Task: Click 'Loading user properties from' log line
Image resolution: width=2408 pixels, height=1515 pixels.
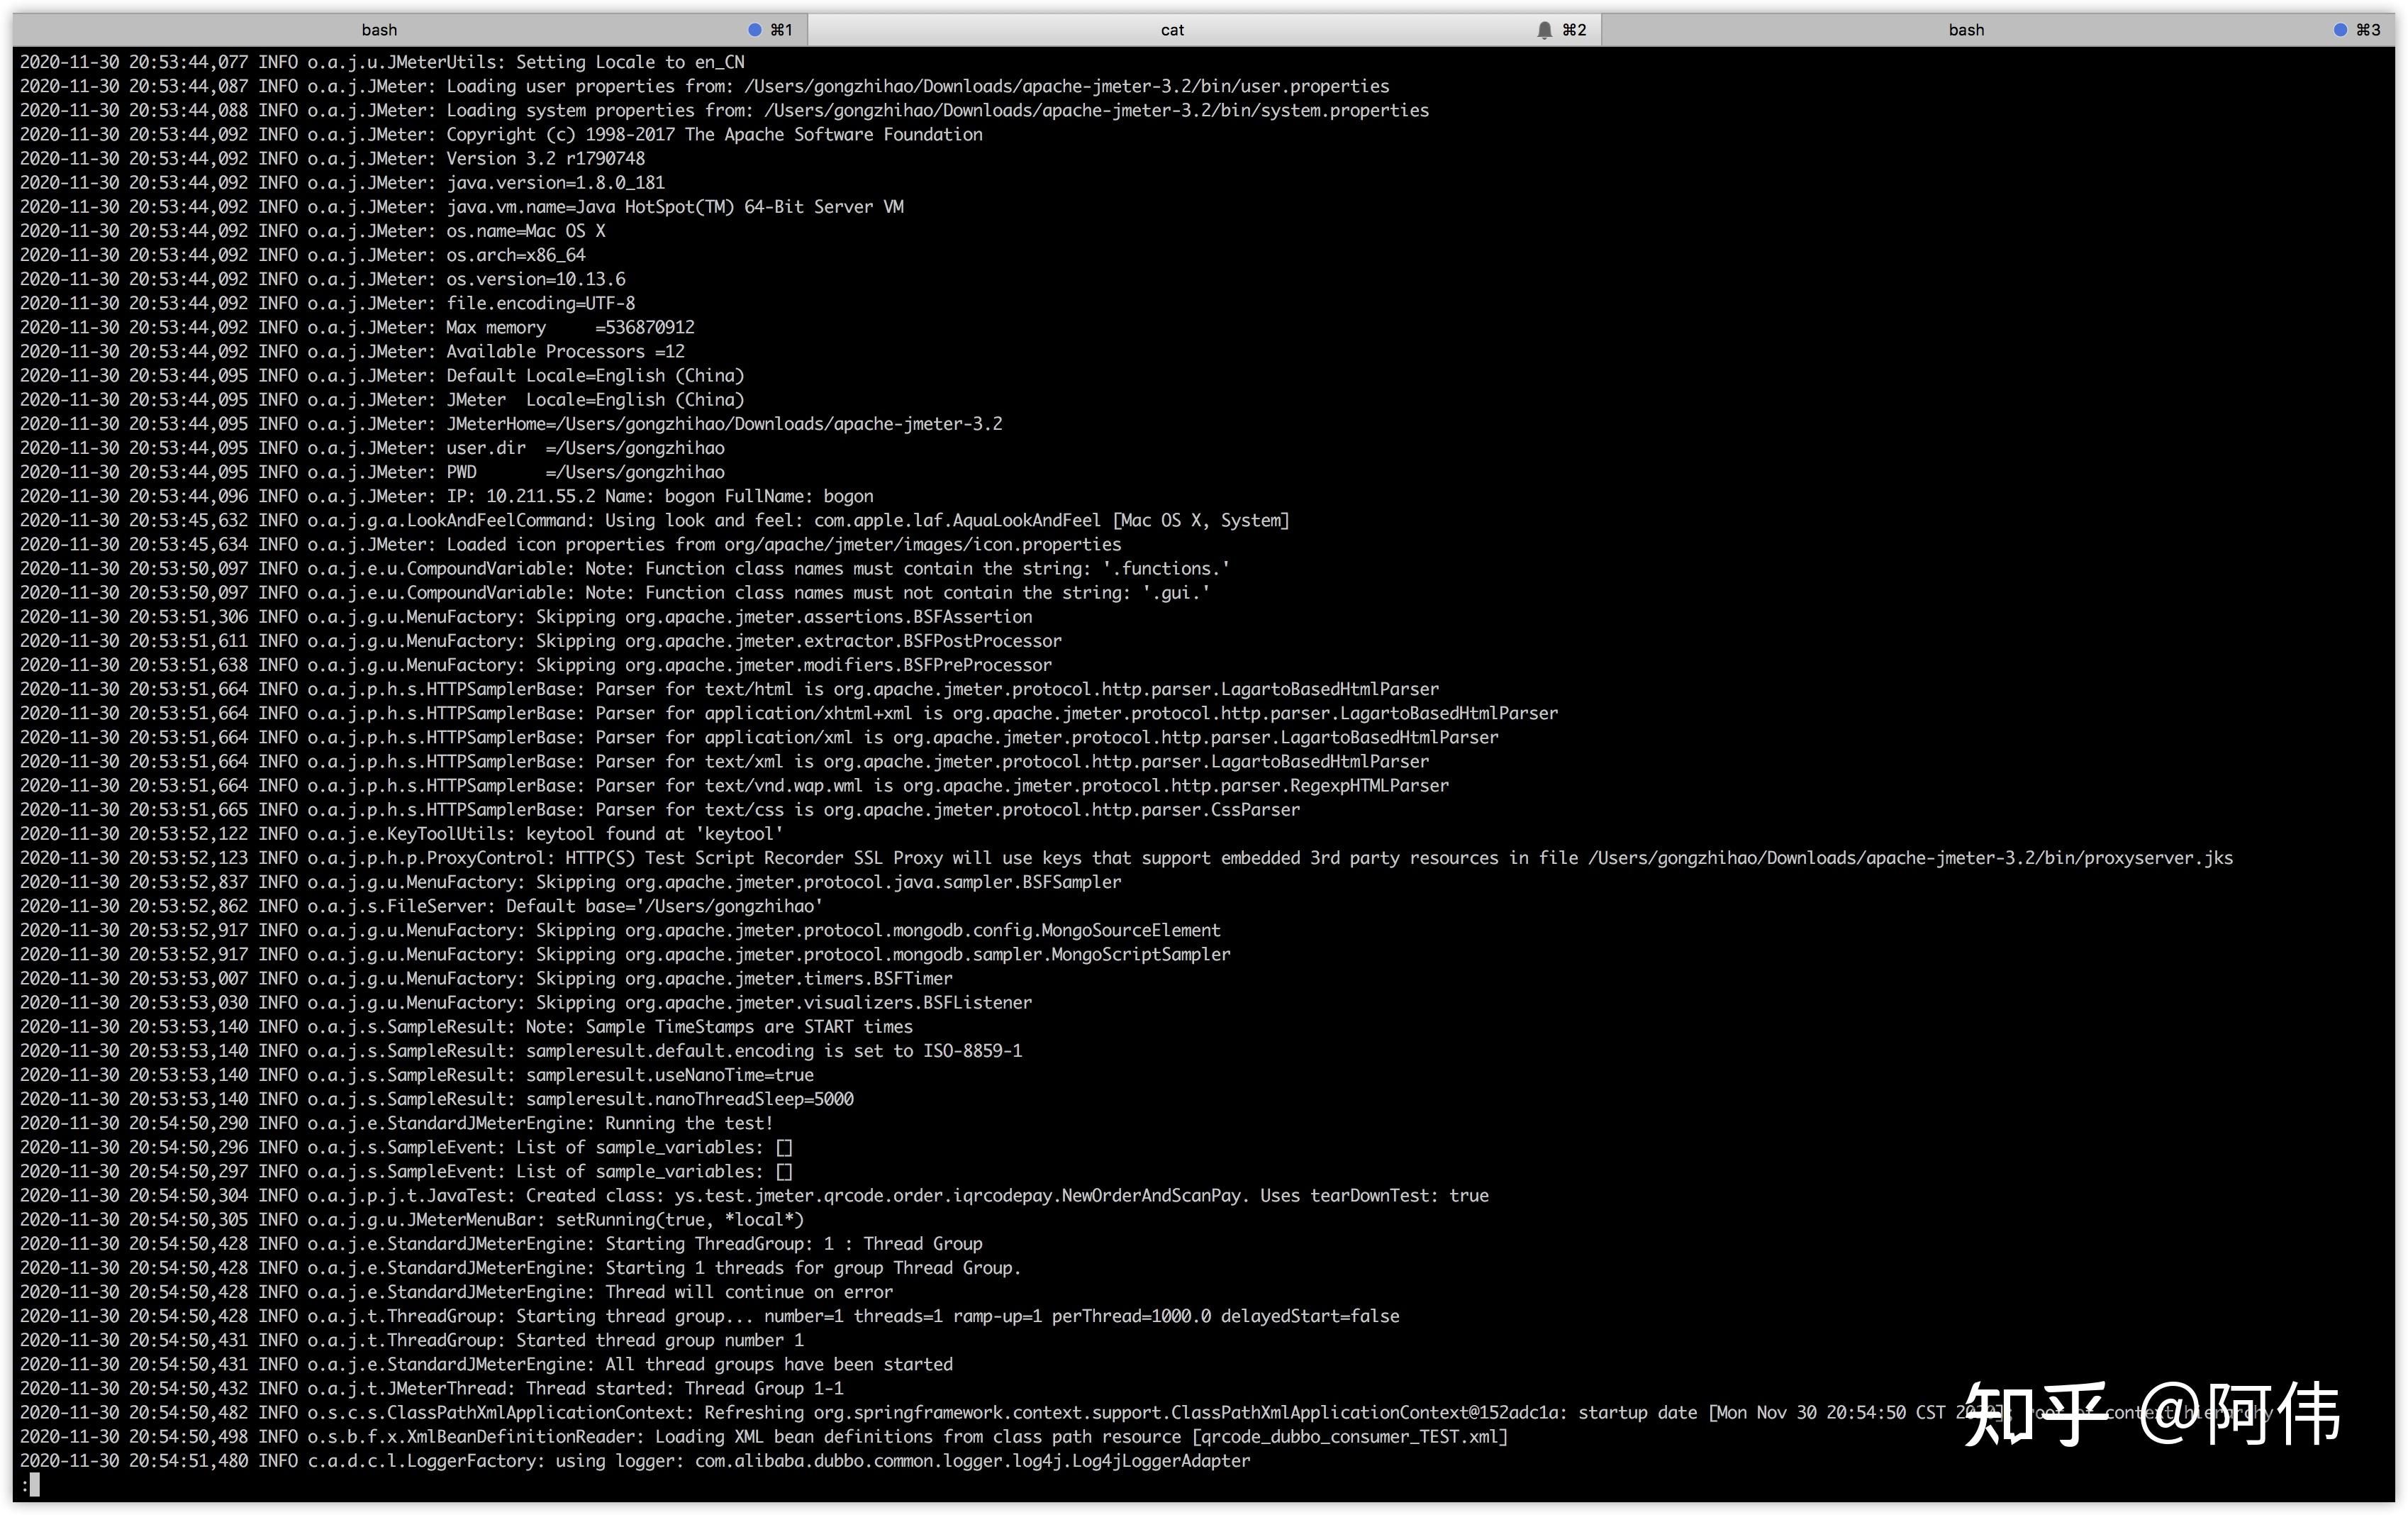Action: [x=705, y=86]
